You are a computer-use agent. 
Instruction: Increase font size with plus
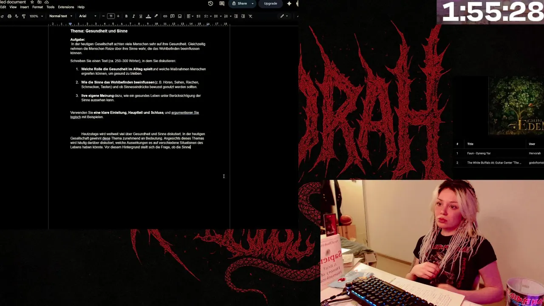coord(118,16)
